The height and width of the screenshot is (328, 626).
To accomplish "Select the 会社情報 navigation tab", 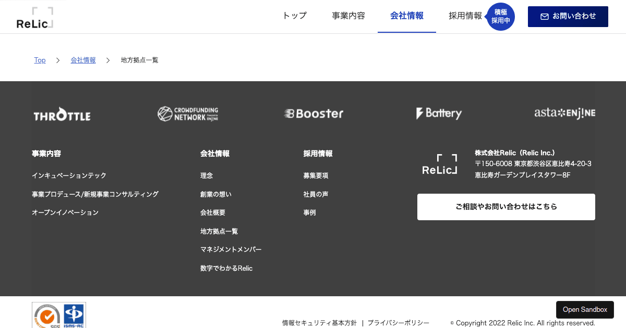I will [x=407, y=16].
